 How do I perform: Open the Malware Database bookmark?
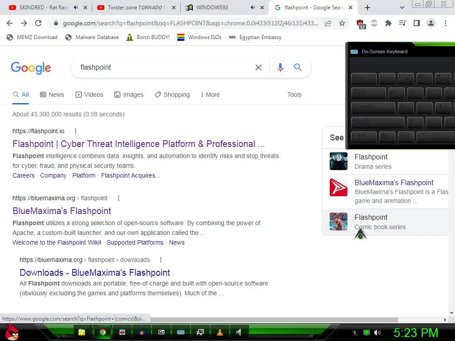pyautogui.click(x=92, y=37)
